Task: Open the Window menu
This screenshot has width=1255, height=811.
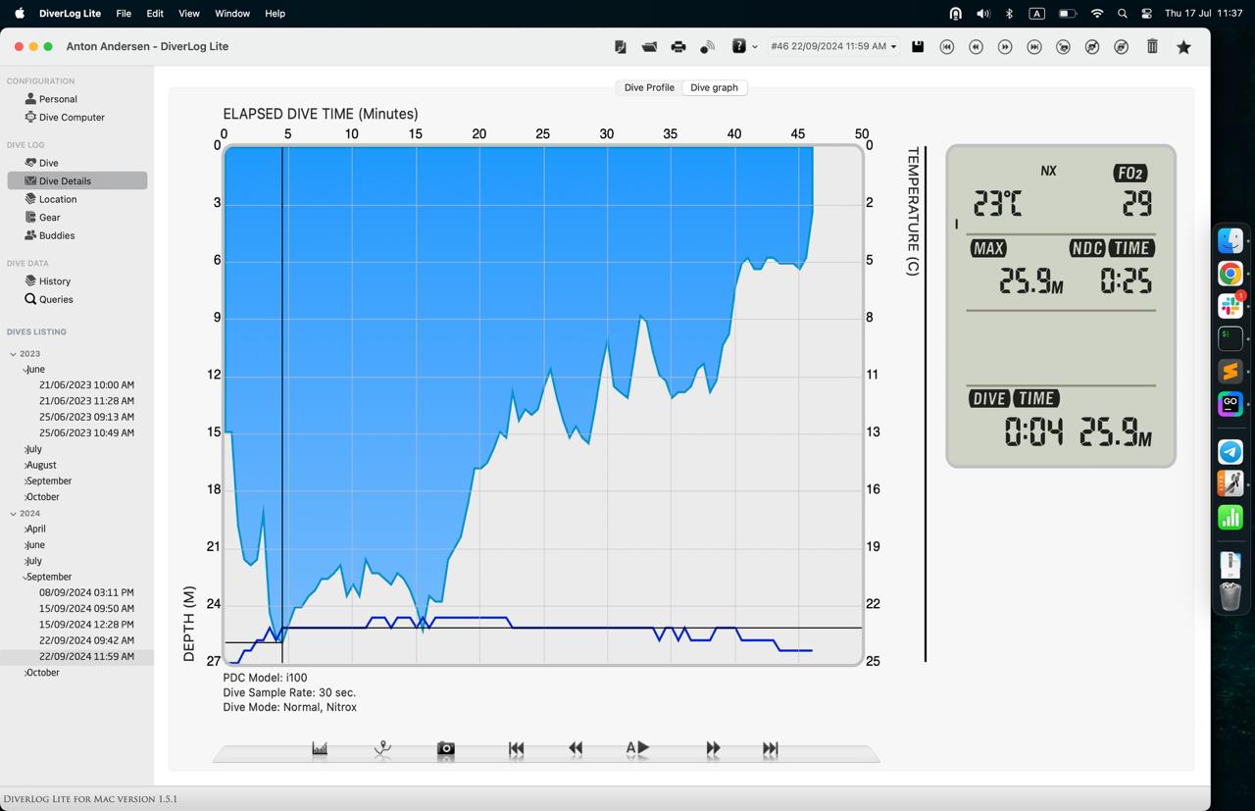Action: click(x=232, y=14)
